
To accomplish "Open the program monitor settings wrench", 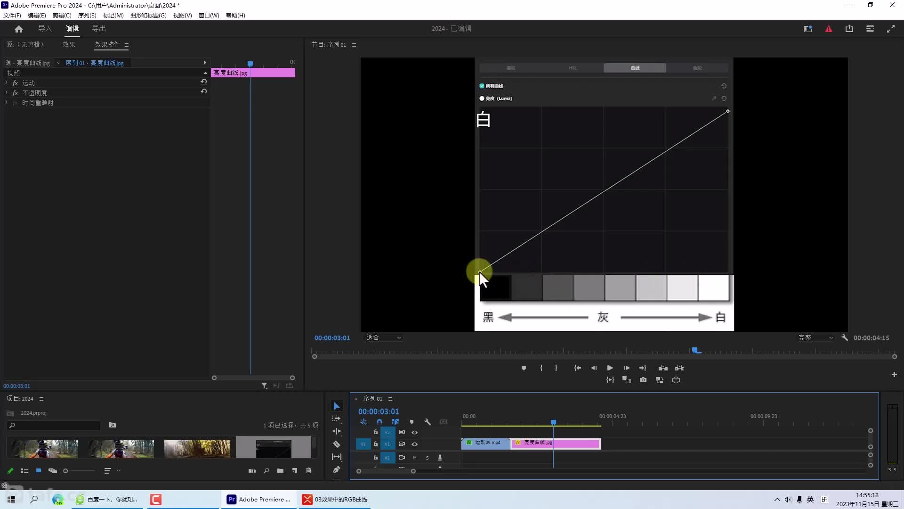I will 845,338.
